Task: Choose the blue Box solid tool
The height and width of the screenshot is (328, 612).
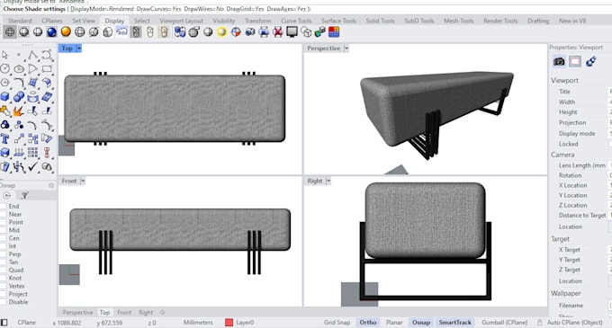Action: pos(5,97)
